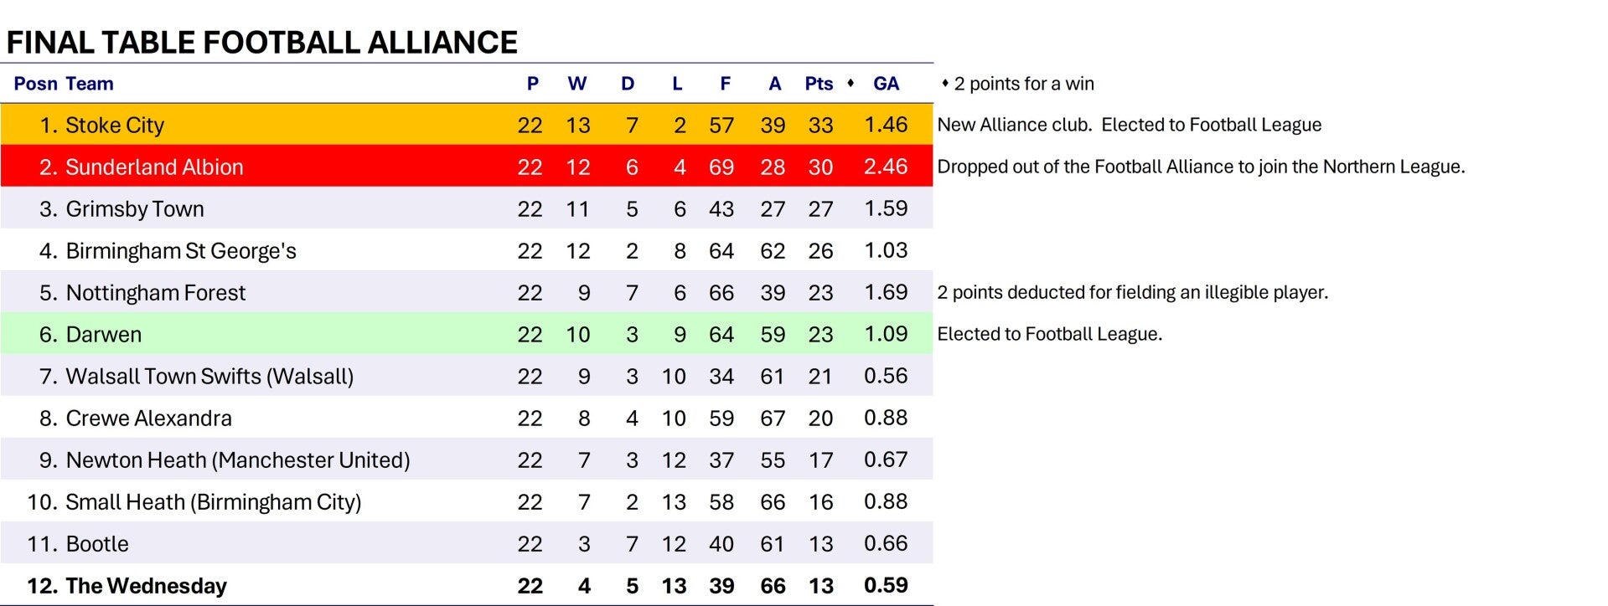Click the Nottingham Forest team name
Screen dimensions: 1608x606
[x=156, y=293]
